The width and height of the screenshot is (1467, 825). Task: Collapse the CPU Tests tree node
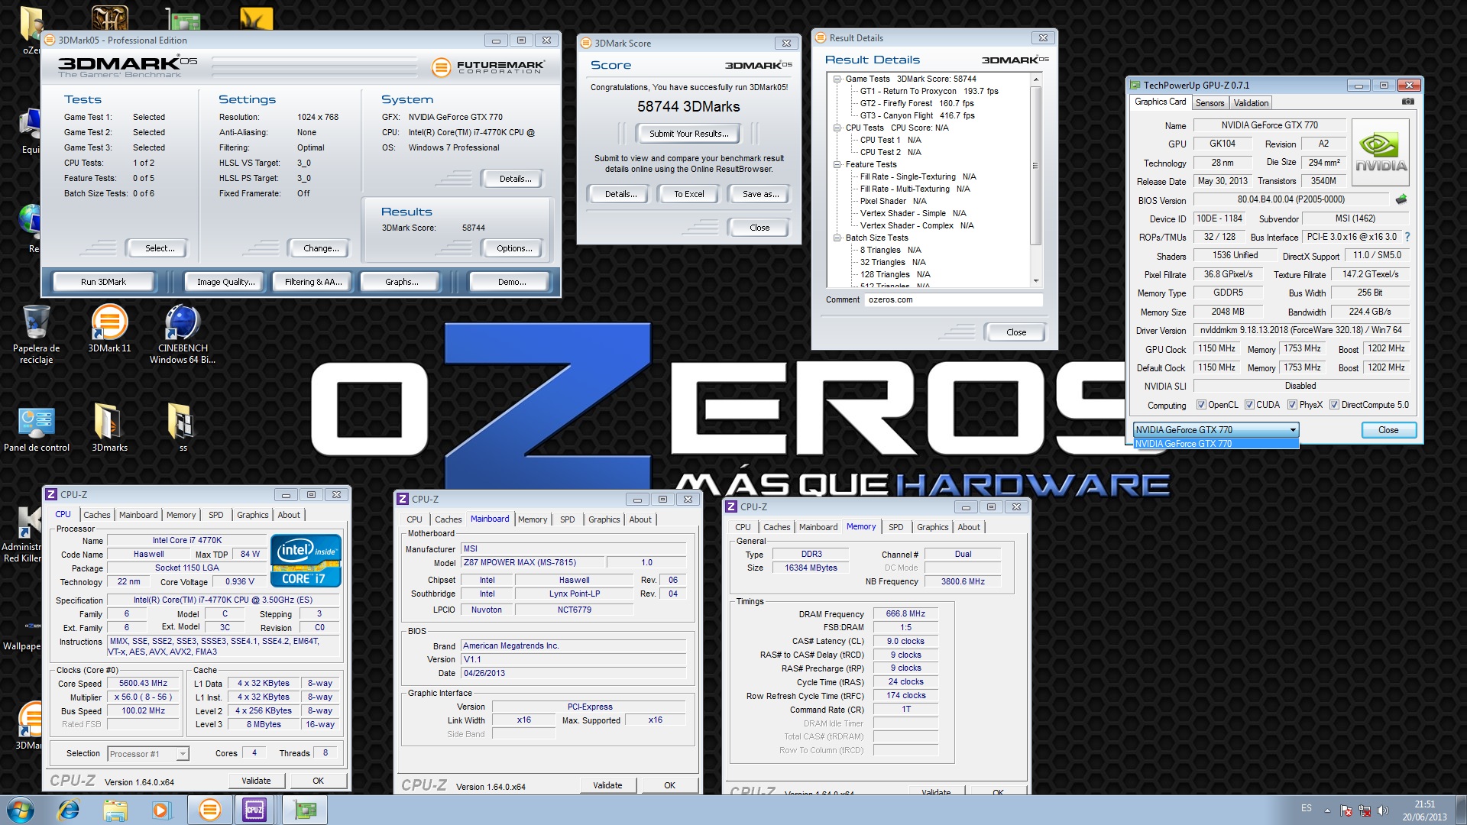coord(837,128)
